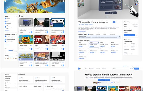
Task: Check the Локальный мультиплеер checkbox
Action: (x=5, y=38)
